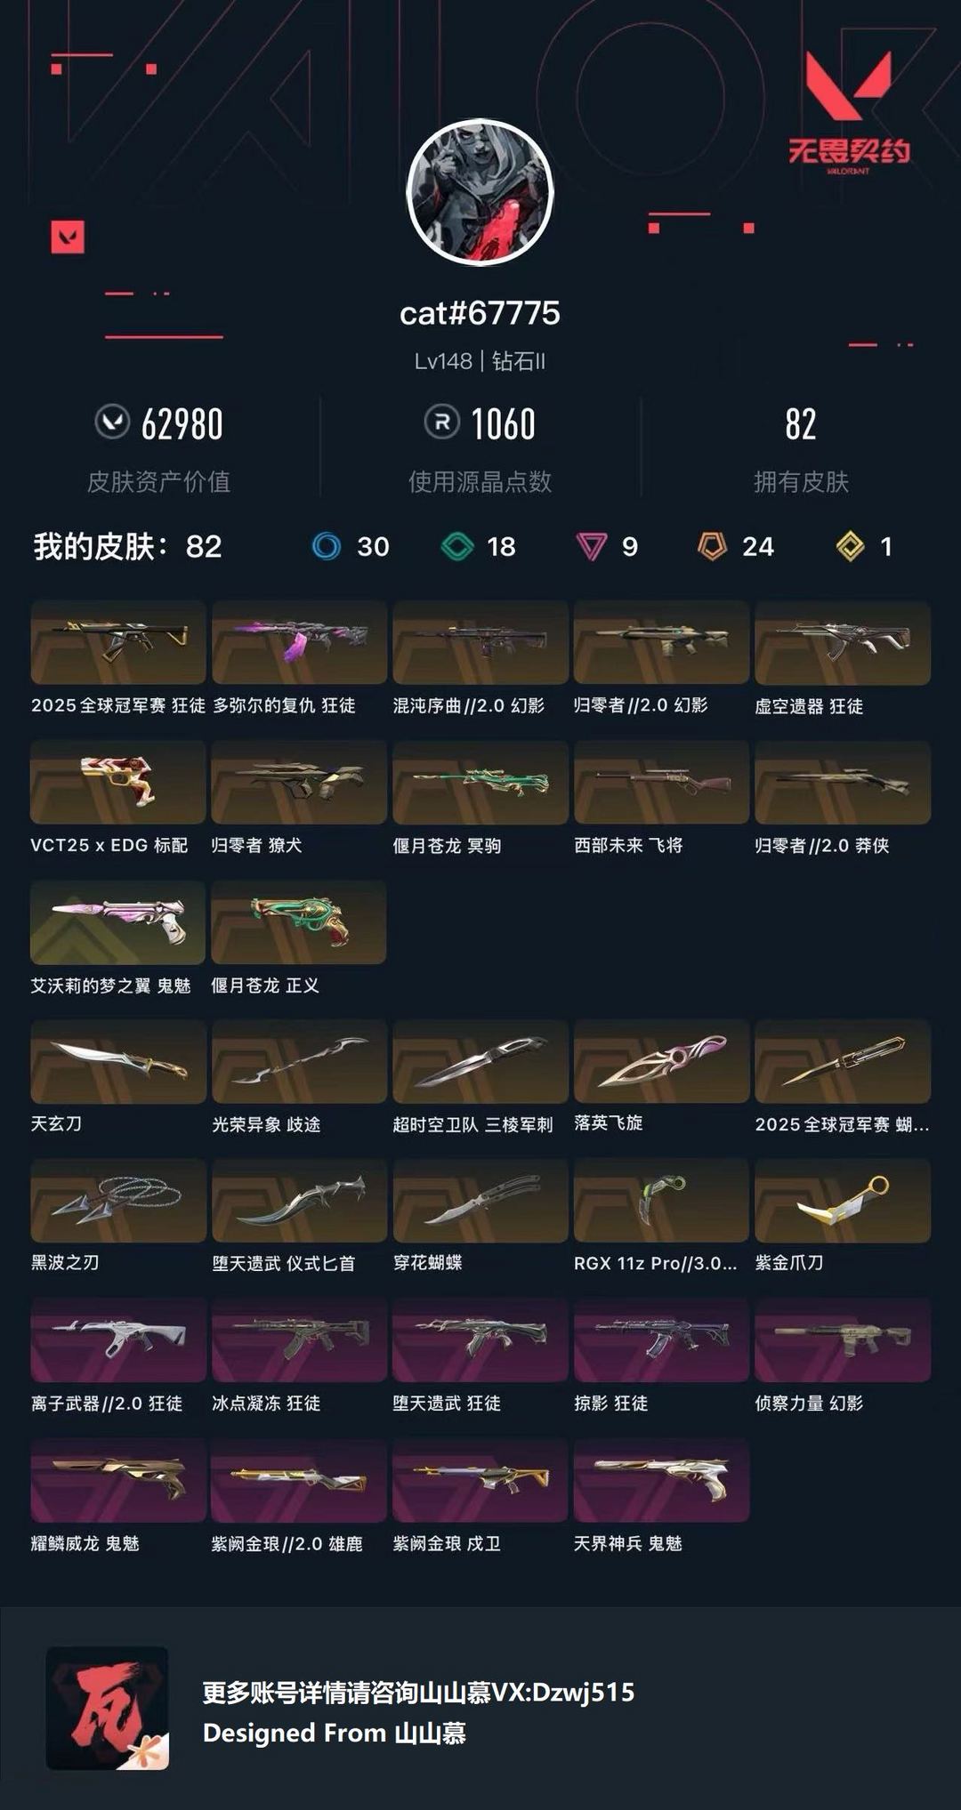
Task: Open the round player avatar
Action: [480, 192]
